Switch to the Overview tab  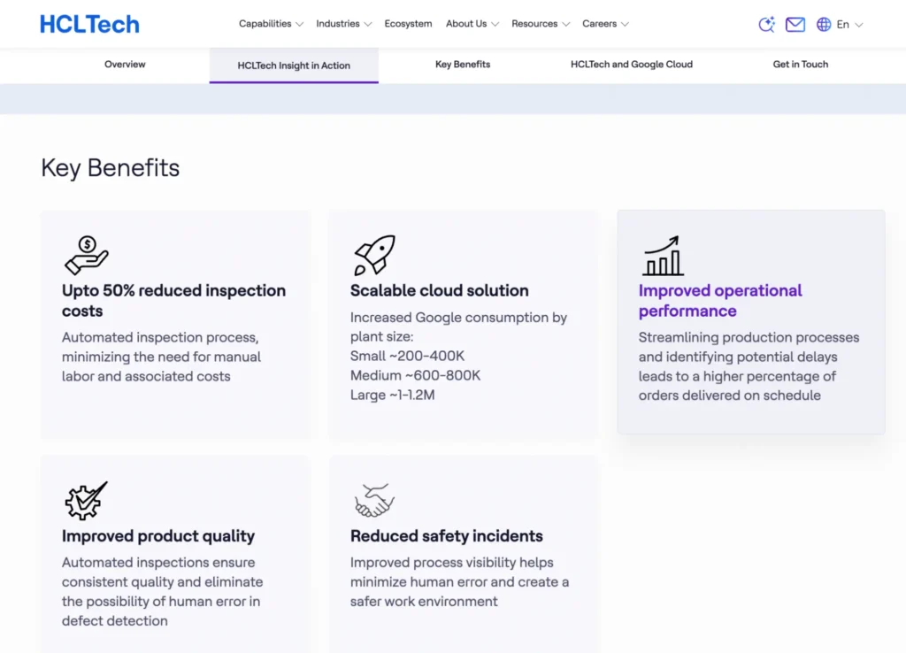(125, 64)
